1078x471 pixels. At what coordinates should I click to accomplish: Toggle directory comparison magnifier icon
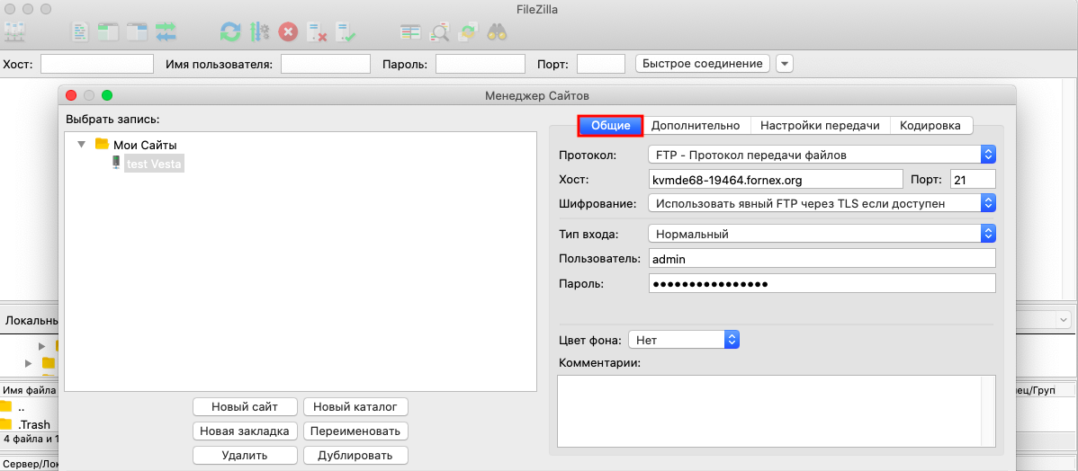pos(438,31)
